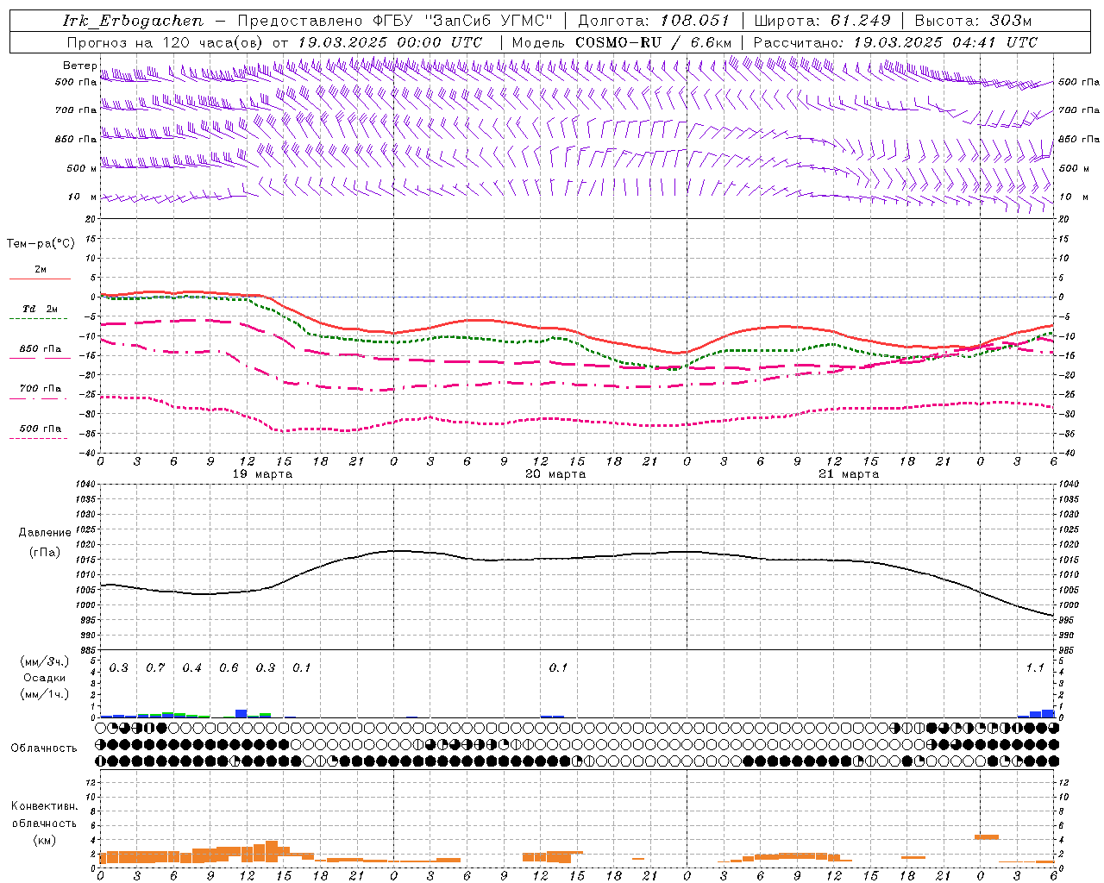Click the (мм/1ч.) precipitation unit label
Viewport: 1104px width, 883px height.
click(x=44, y=693)
